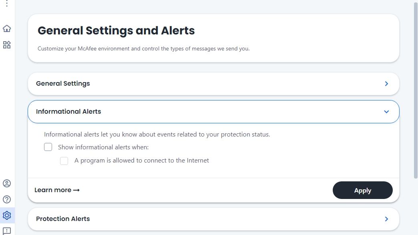Select the settings gear icon
Screen dimensions: 418x235
pos(7,215)
